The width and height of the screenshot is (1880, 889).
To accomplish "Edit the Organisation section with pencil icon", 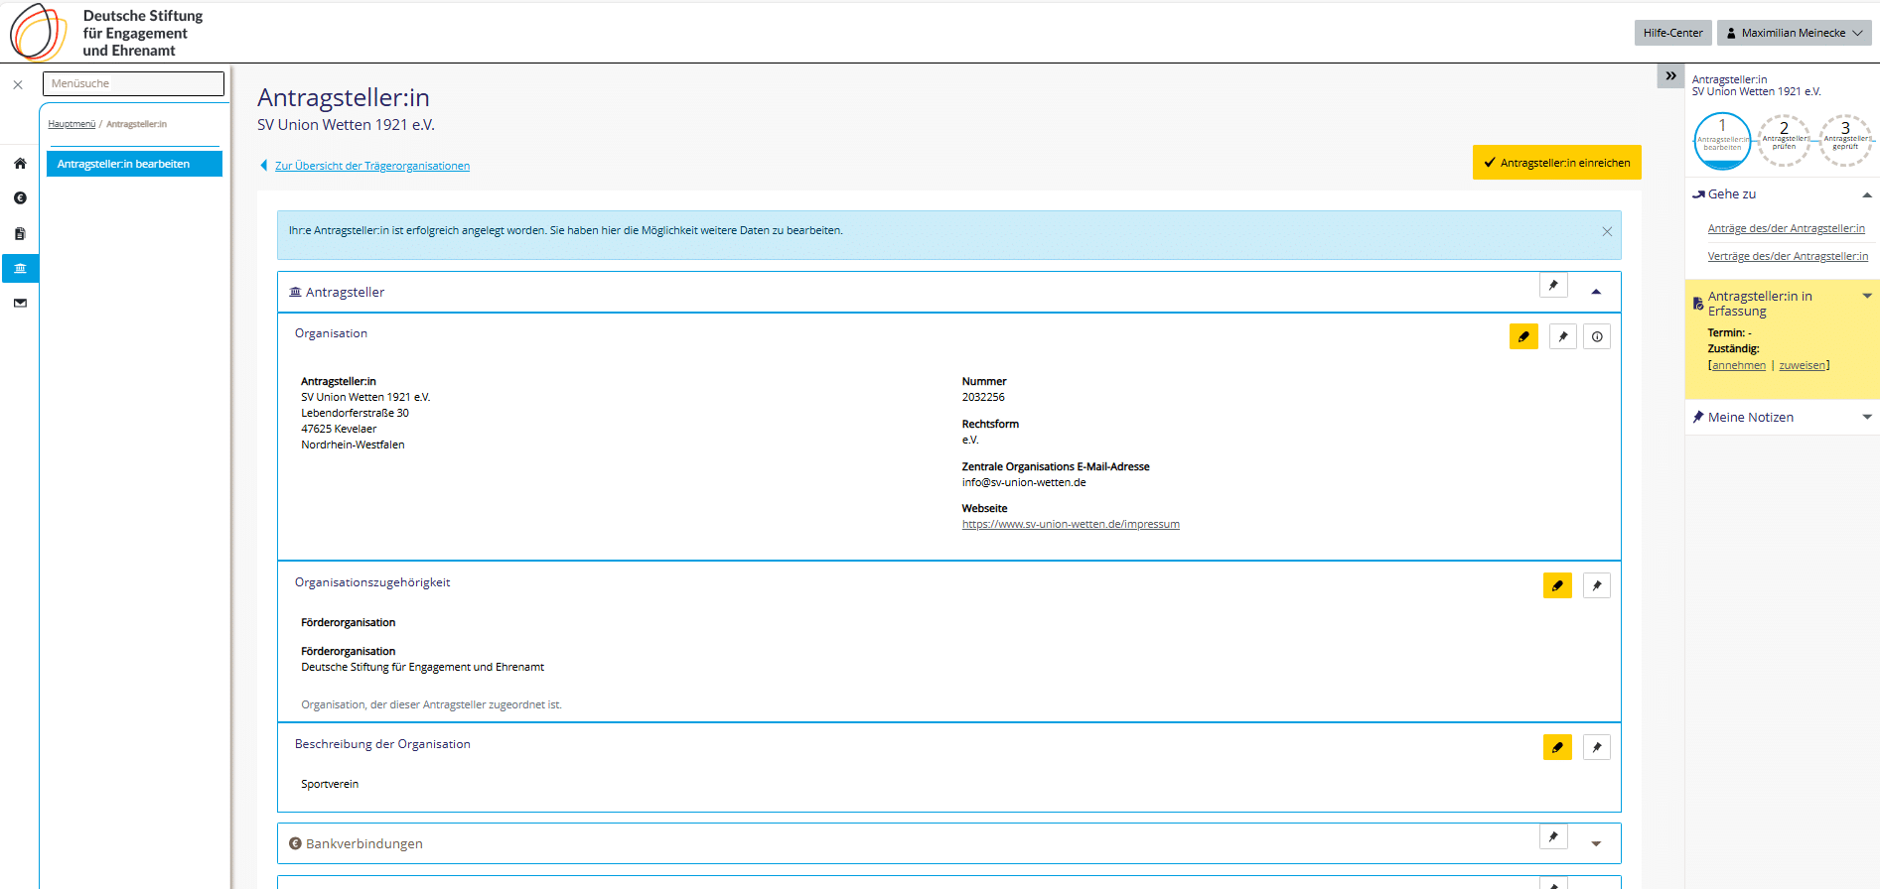I will pos(1523,337).
